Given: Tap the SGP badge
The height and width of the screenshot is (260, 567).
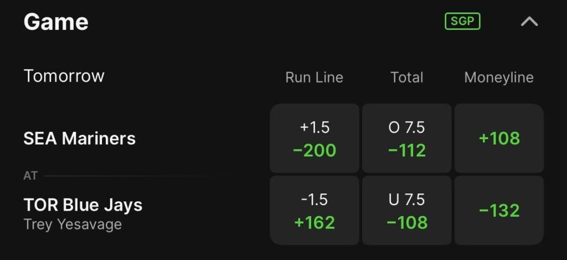Looking at the screenshot, I should 462,22.
